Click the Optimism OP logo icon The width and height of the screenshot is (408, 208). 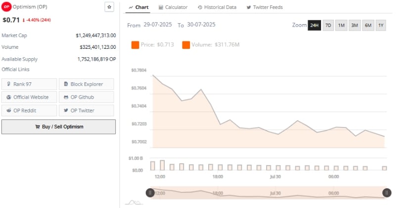6,7
